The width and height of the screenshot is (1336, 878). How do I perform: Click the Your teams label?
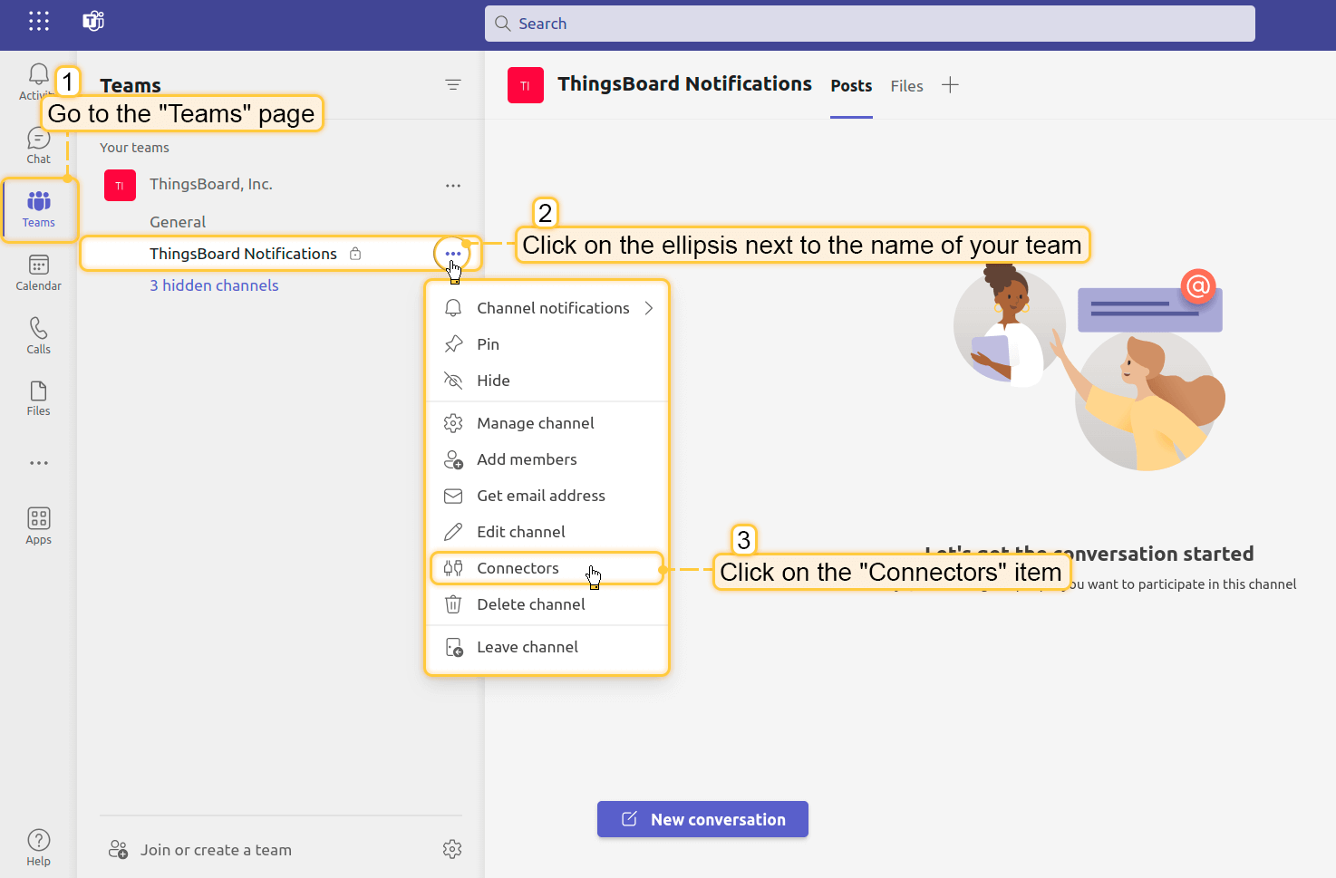[134, 148]
